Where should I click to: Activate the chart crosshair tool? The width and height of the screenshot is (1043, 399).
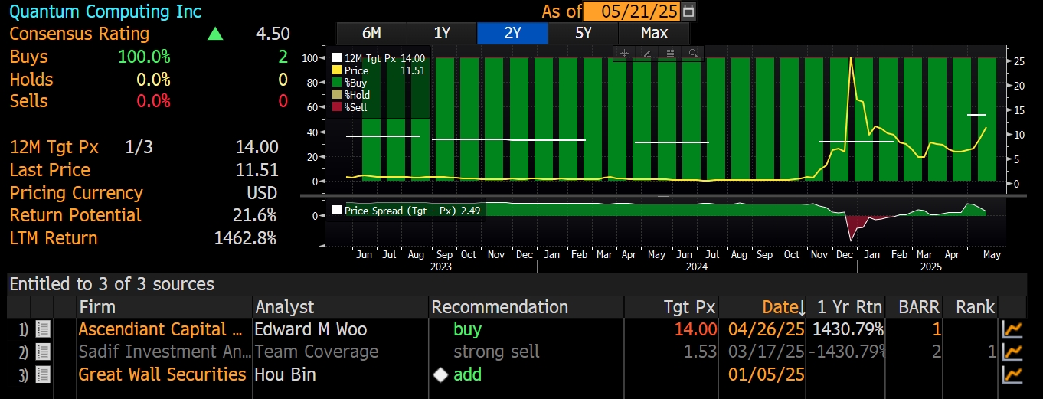(x=624, y=53)
